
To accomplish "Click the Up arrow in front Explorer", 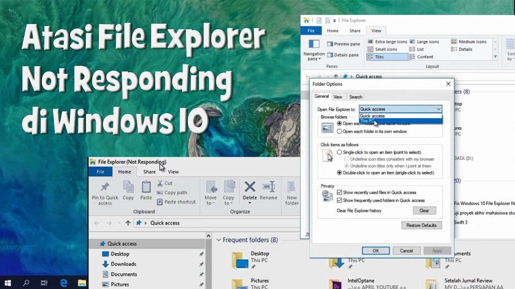I will click(x=128, y=223).
